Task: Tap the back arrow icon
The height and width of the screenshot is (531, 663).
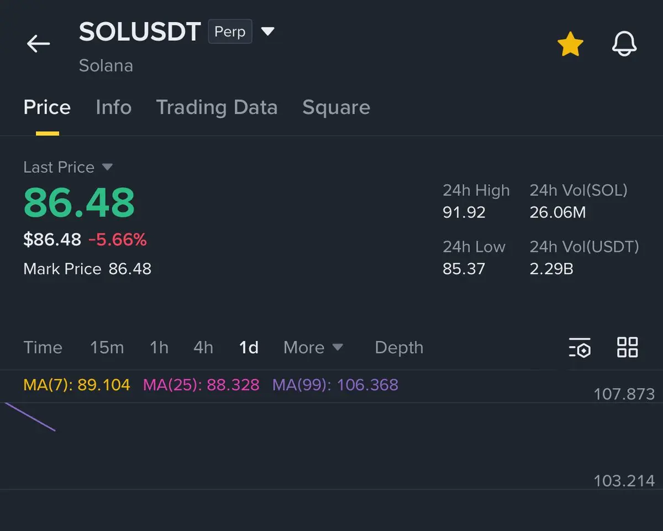Action: (38, 44)
